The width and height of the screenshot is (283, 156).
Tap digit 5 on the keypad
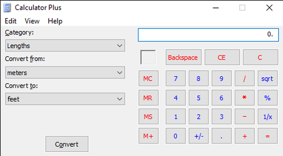click(x=199, y=98)
